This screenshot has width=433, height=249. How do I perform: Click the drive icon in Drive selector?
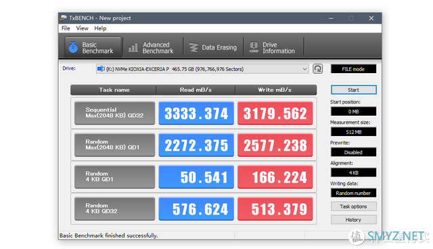pyautogui.click(x=101, y=69)
